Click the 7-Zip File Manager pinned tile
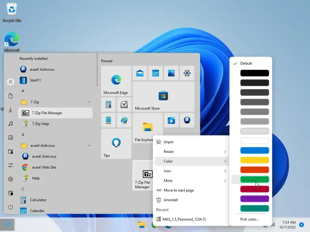This screenshot has height=232, width=310. point(143,175)
